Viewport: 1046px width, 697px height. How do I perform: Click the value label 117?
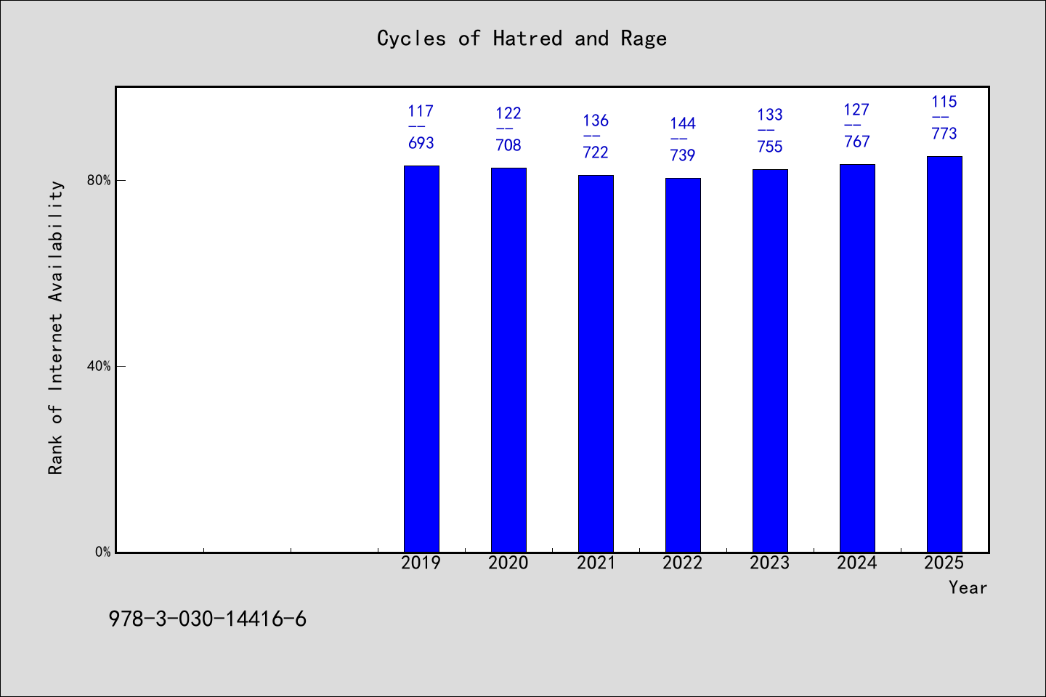(x=421, y=111)
